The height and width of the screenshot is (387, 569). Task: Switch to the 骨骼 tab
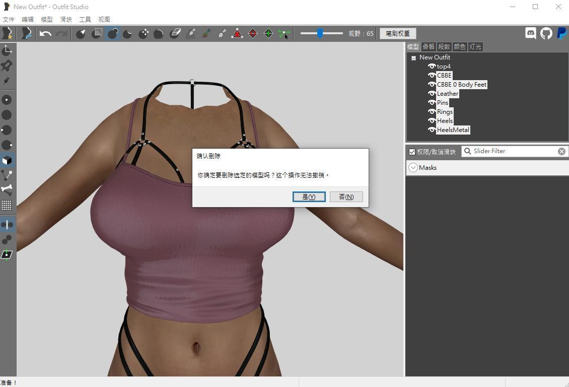[428, 46]
